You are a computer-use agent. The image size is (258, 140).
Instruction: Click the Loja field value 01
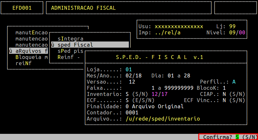[129, 69]
